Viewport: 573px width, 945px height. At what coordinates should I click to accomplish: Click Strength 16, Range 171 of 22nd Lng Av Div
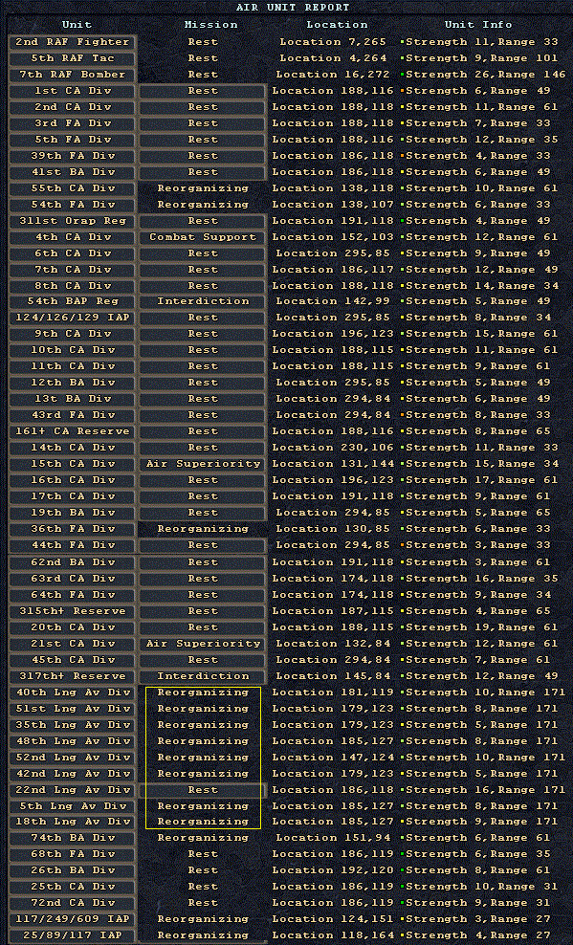(485, 790)
